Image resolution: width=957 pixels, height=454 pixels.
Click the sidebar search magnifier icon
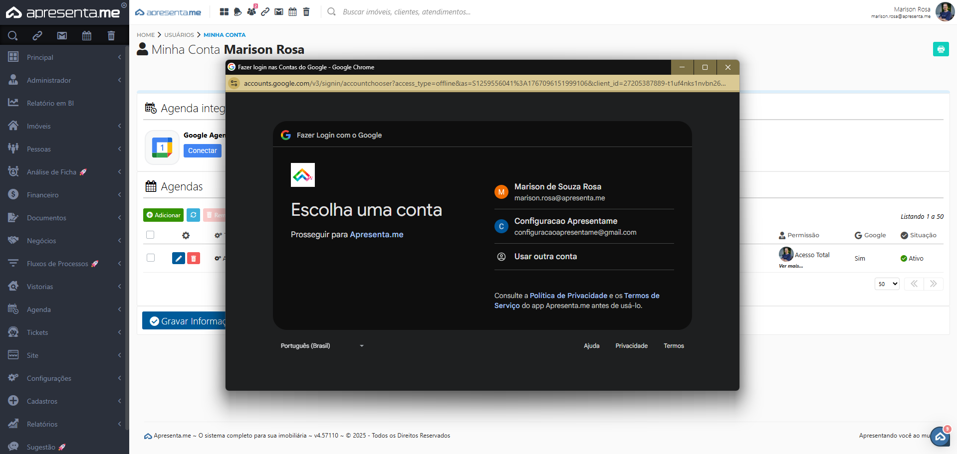pos(13,35)
